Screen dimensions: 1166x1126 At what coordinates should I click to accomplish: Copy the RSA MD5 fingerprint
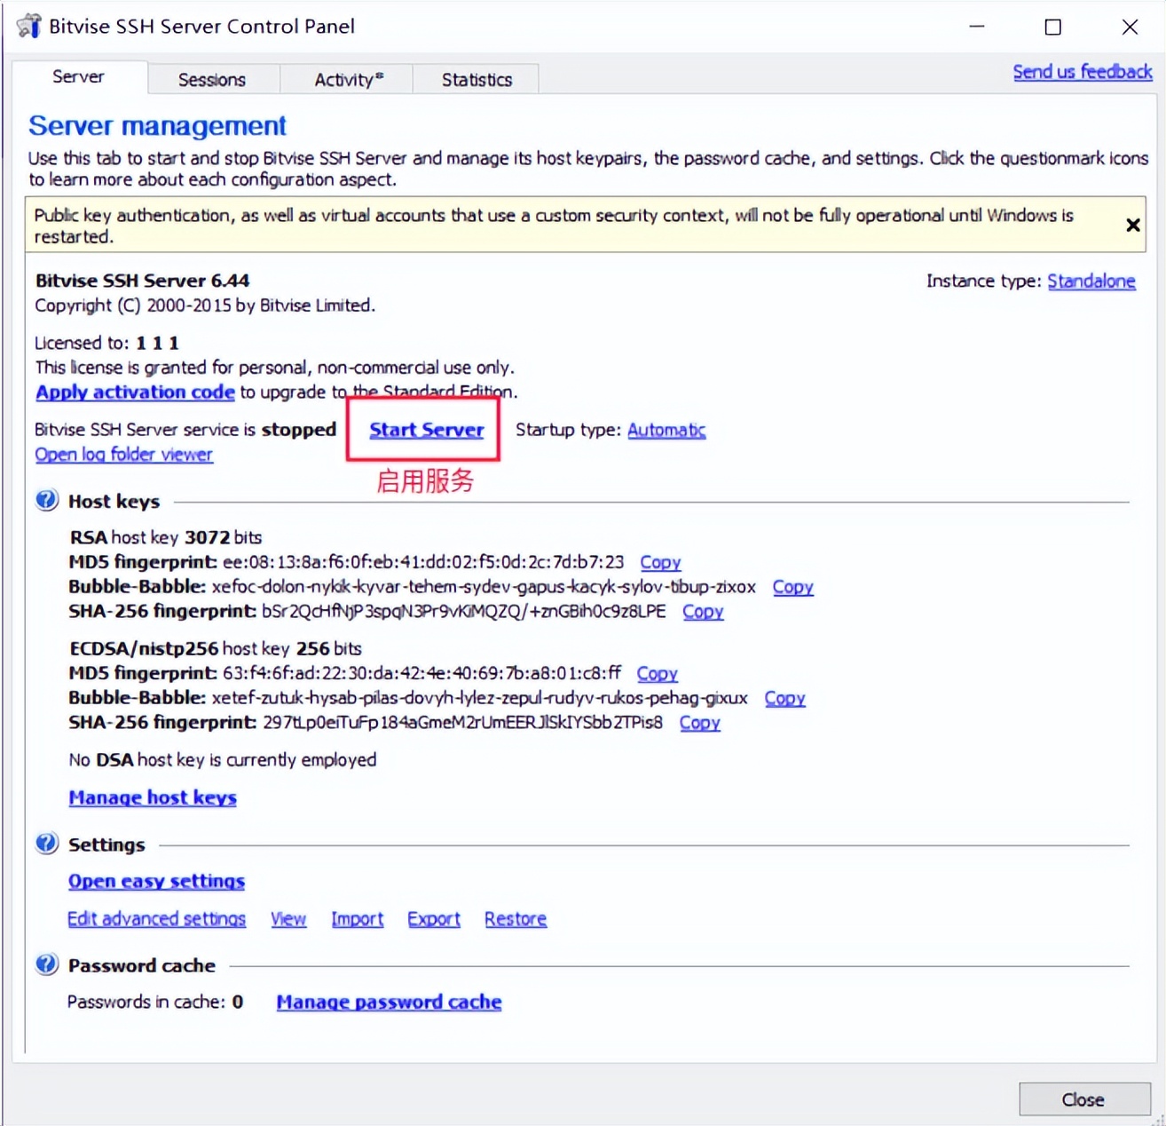[660, 562]
